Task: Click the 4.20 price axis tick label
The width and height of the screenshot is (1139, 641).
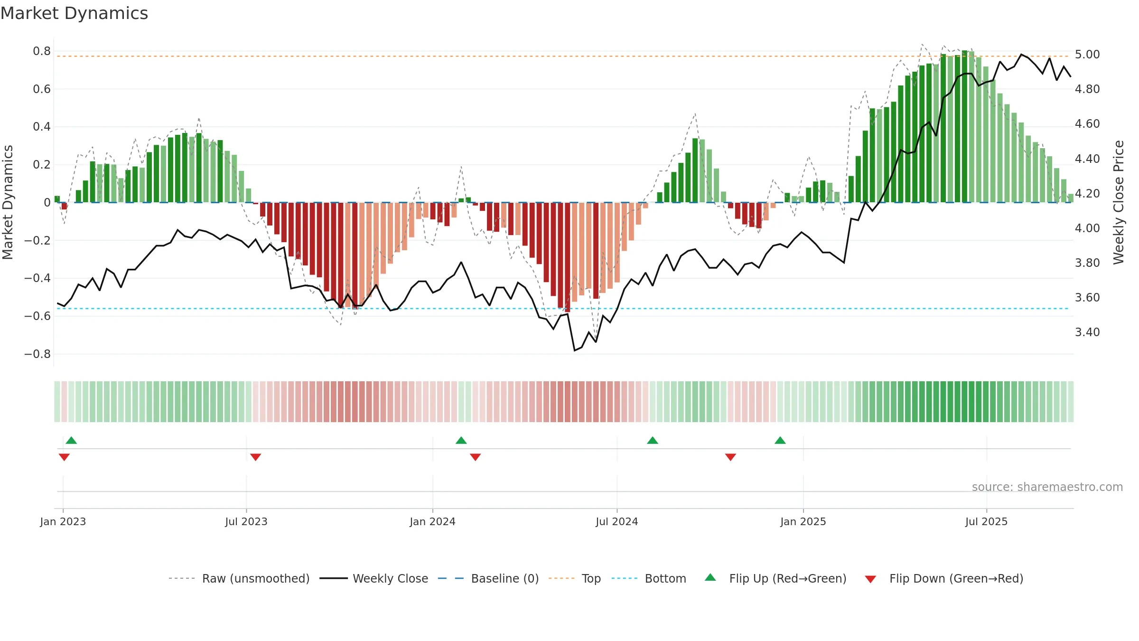Action: [x=1087, y=194]
